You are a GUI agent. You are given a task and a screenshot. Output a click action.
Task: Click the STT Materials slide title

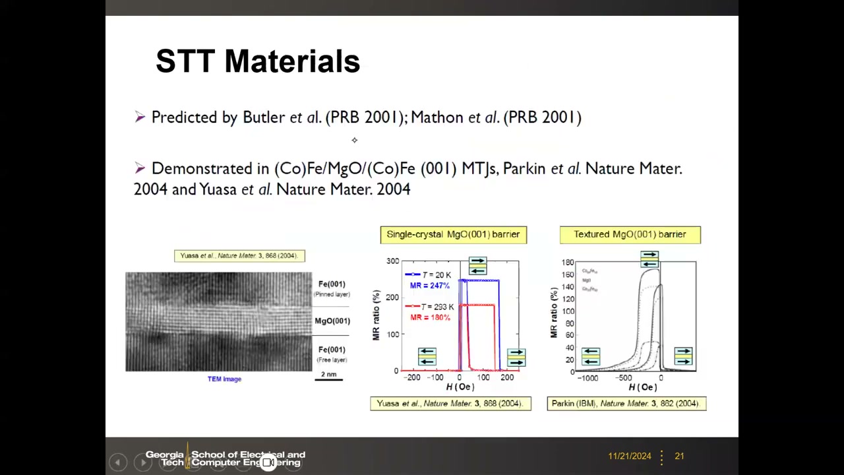258,61
